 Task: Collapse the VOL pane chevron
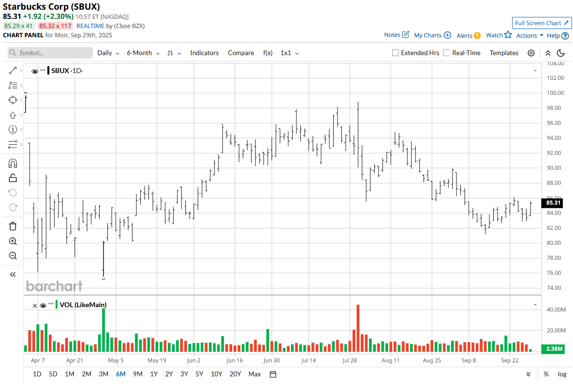[x=535, y=305]
